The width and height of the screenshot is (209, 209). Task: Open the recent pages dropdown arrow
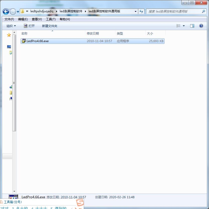[x=18, y=12]
